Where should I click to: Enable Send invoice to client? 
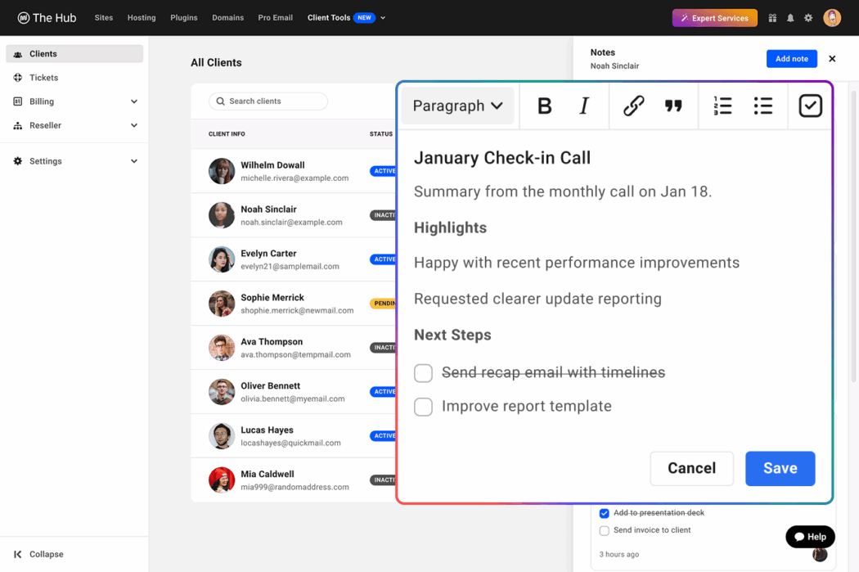(604, 530)
